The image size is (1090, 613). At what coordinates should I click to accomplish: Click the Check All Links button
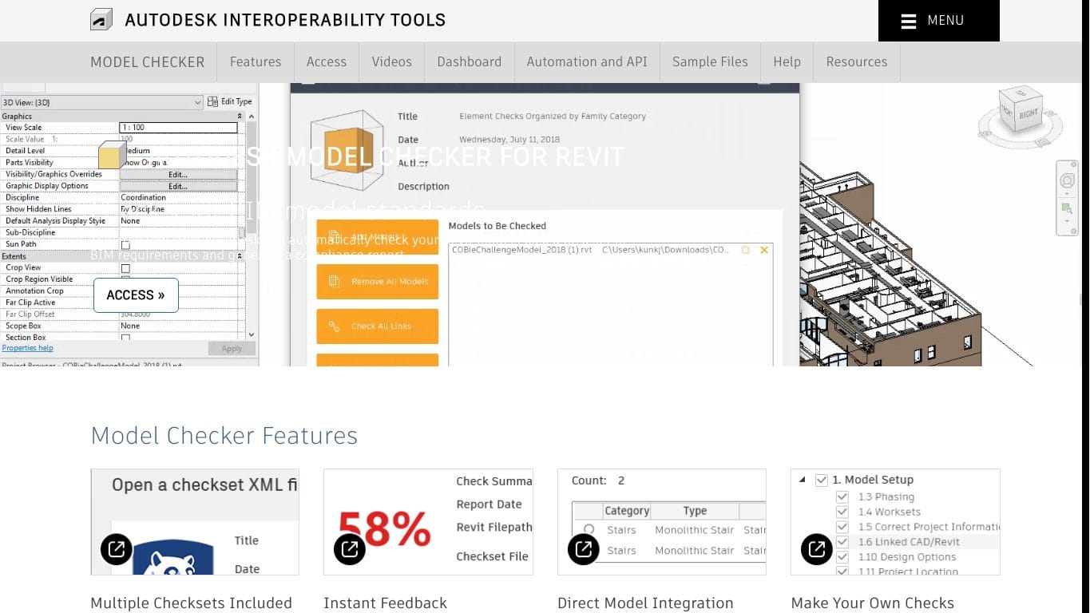coord(378,326)
